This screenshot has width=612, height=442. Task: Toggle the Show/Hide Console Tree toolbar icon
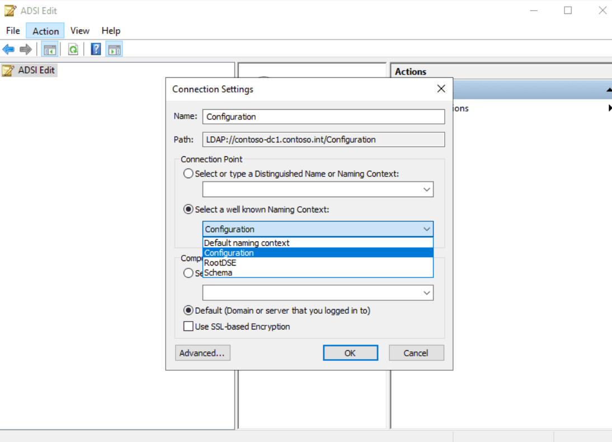point(50,49)
